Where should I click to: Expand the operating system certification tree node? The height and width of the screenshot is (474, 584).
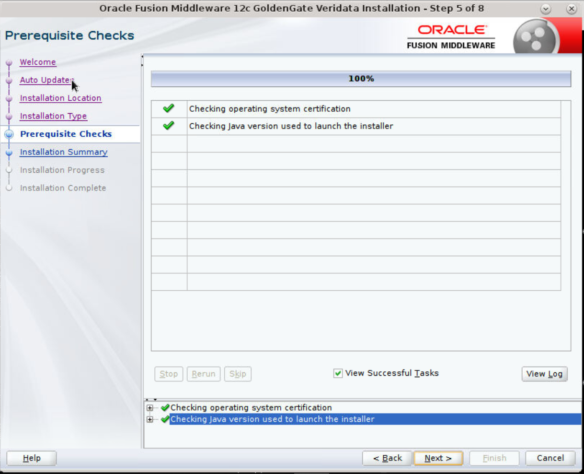[x=150, y=408]
